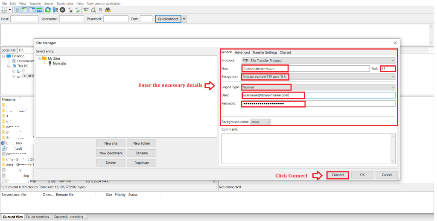This screenshot has height=221, width=437.
Task: Select the Queued files tab
Action: [12, 217]
